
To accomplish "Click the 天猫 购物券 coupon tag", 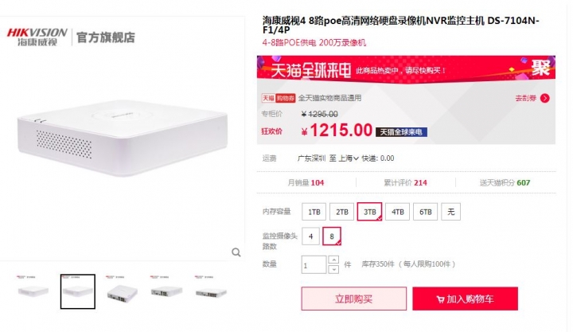I will (279, 98).
